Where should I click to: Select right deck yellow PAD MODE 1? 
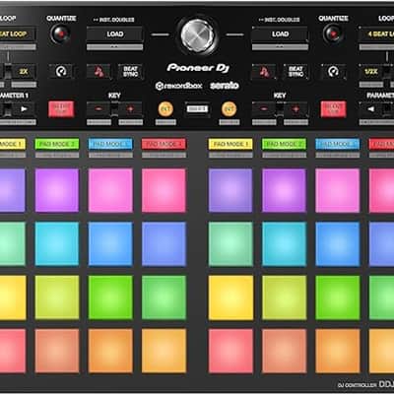tap(230, 144)
